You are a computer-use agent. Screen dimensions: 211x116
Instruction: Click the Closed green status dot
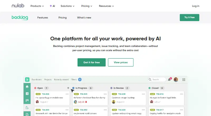[x=149, y=88]
